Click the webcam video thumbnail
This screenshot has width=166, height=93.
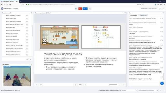[x=17, y=77]
